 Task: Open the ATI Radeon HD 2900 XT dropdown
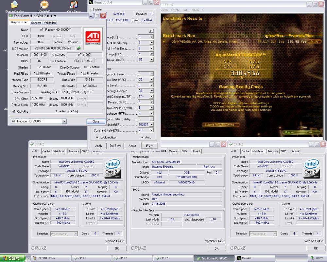64,121
